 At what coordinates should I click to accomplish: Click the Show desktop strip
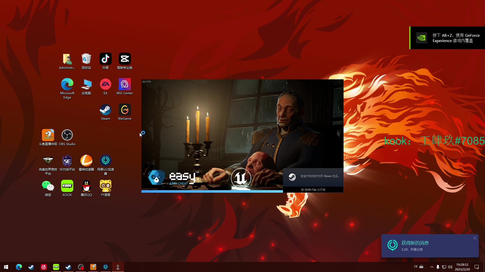[x=484, y=267]
